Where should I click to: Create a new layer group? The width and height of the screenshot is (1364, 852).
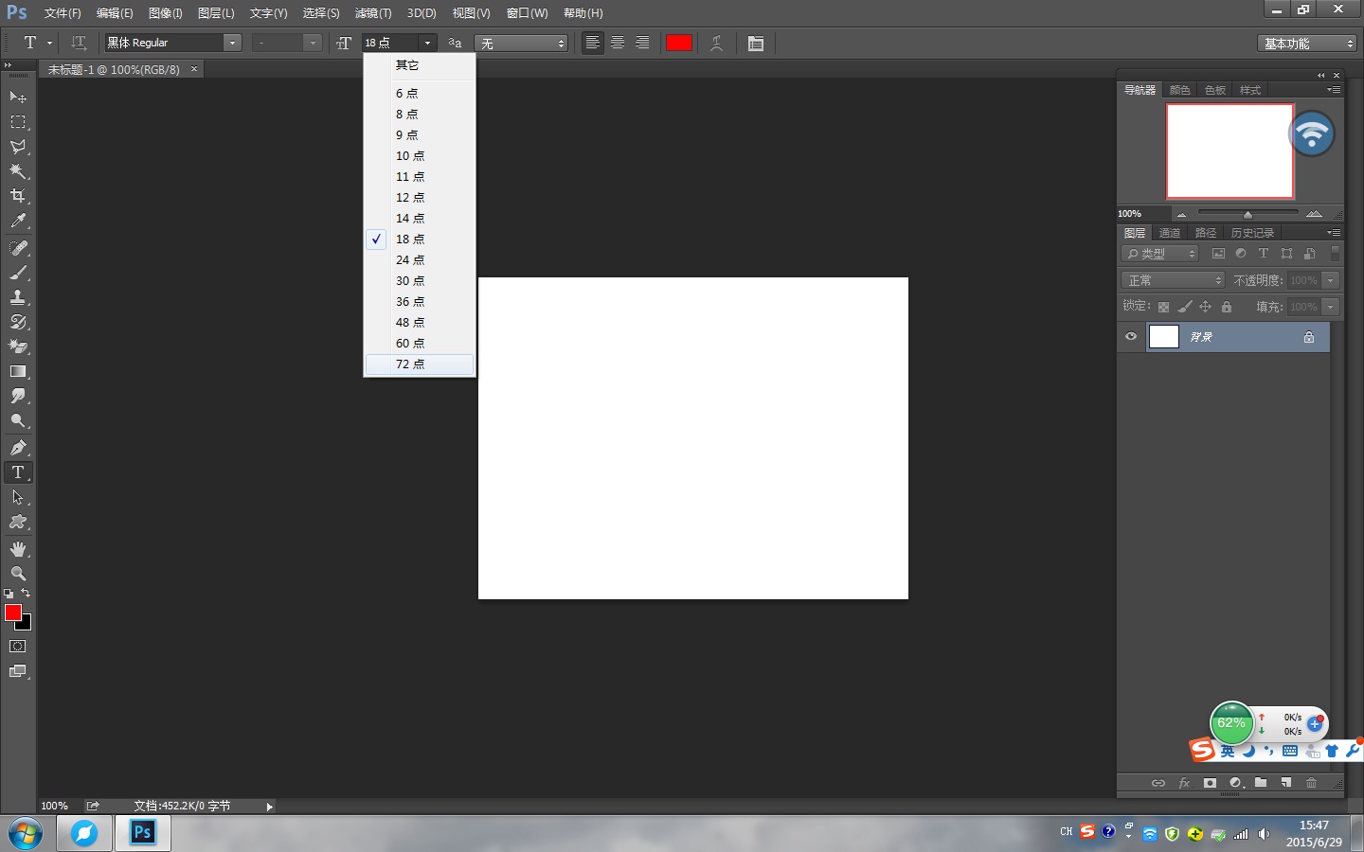(1261, 783)
